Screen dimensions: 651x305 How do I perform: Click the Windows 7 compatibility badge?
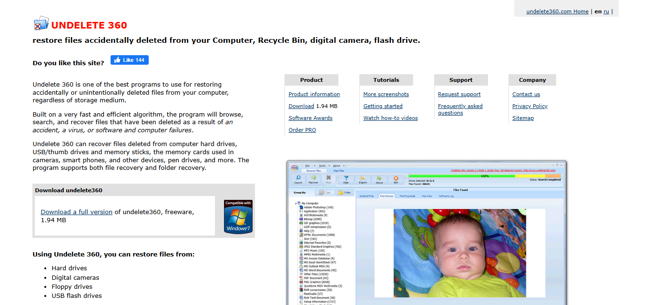238,217
